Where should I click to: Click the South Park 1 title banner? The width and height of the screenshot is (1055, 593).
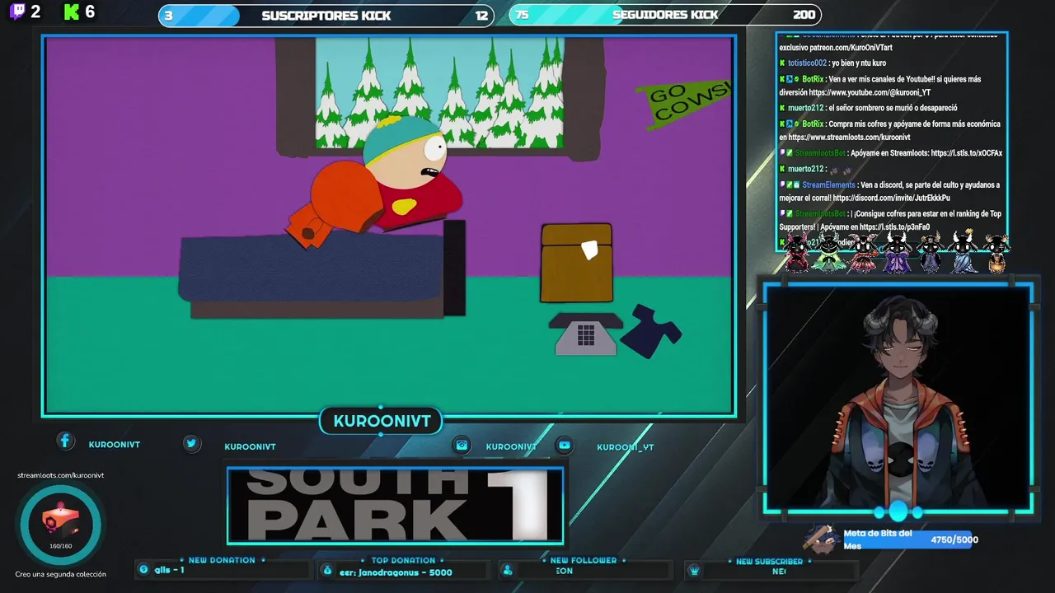pyautogui.click(x=396, y=506)
